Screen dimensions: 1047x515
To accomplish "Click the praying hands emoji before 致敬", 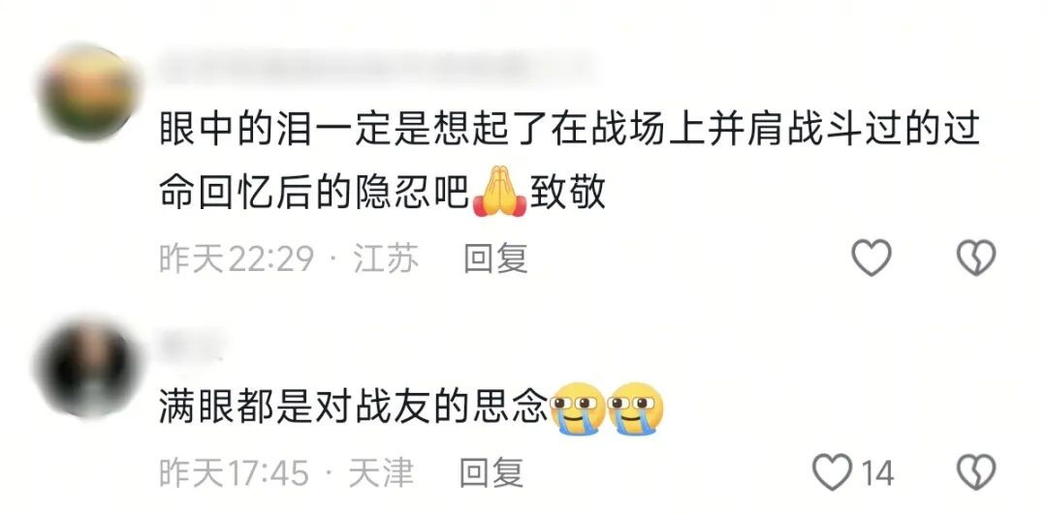I will point(499,192).
